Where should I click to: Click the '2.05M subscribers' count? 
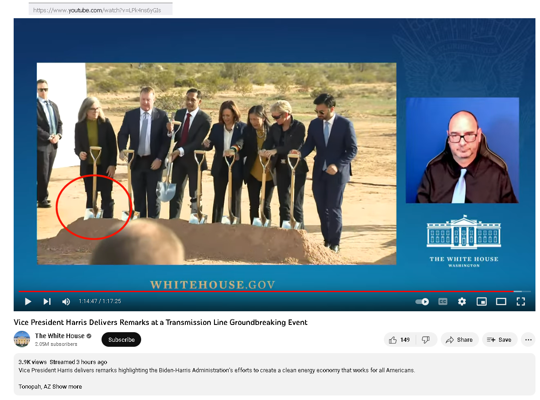coord(56,344)
